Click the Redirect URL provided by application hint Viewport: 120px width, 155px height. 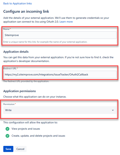point(26,81)
